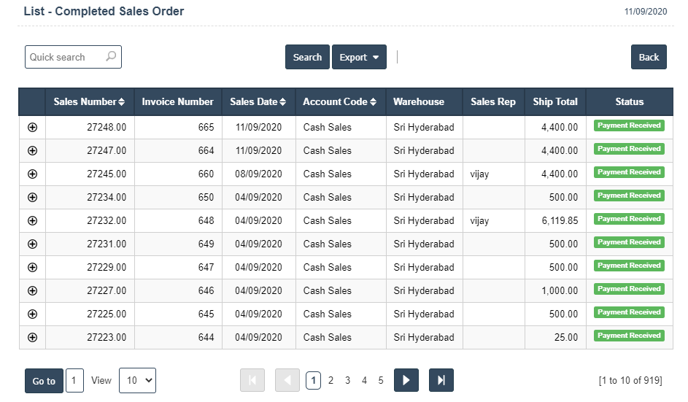Click the Back button
This screenshot has height=402, width=688.
(x=649, y=58)
